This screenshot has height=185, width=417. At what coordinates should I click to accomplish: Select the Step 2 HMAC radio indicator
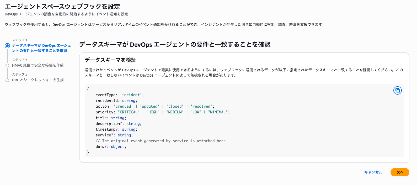tap(7, 66)
